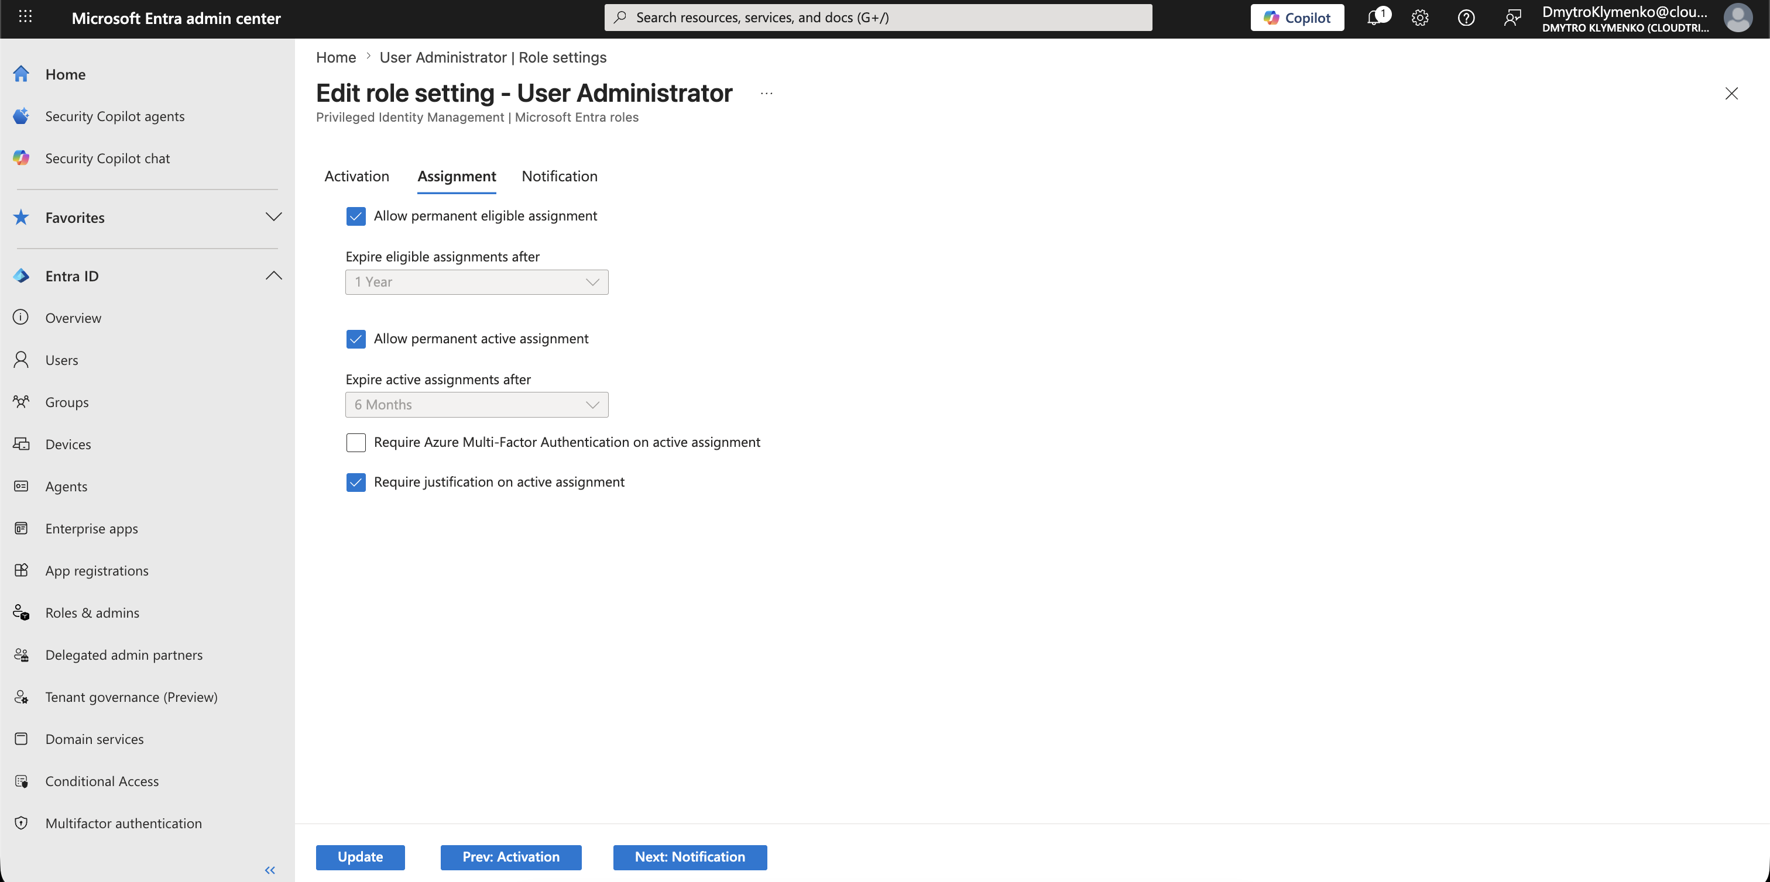This screenshot has width=1770, height=882.
Task: Select the Assignment tab
Action: pos(456,177)
